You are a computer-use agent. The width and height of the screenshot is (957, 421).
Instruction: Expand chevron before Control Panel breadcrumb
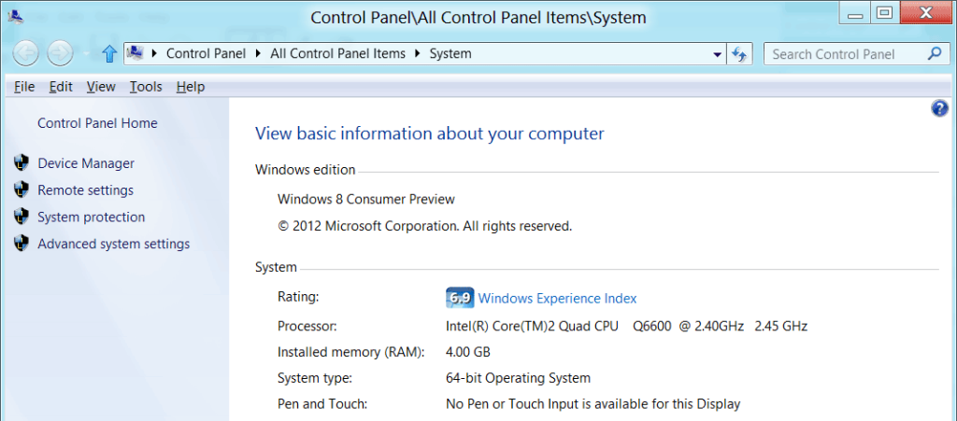154,53
